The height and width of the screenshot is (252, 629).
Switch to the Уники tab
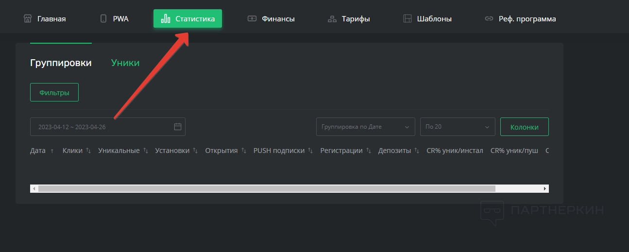[x=125, y=63]
